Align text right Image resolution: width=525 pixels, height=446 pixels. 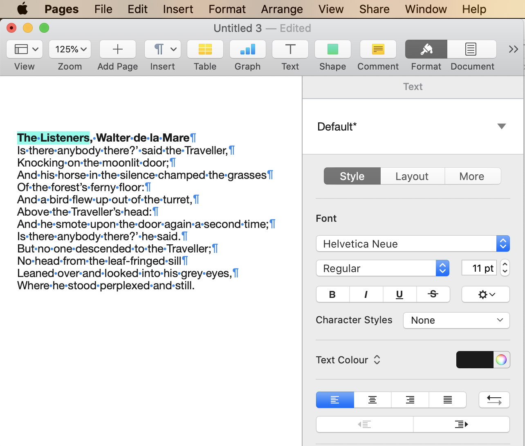[x=410, y=400]
